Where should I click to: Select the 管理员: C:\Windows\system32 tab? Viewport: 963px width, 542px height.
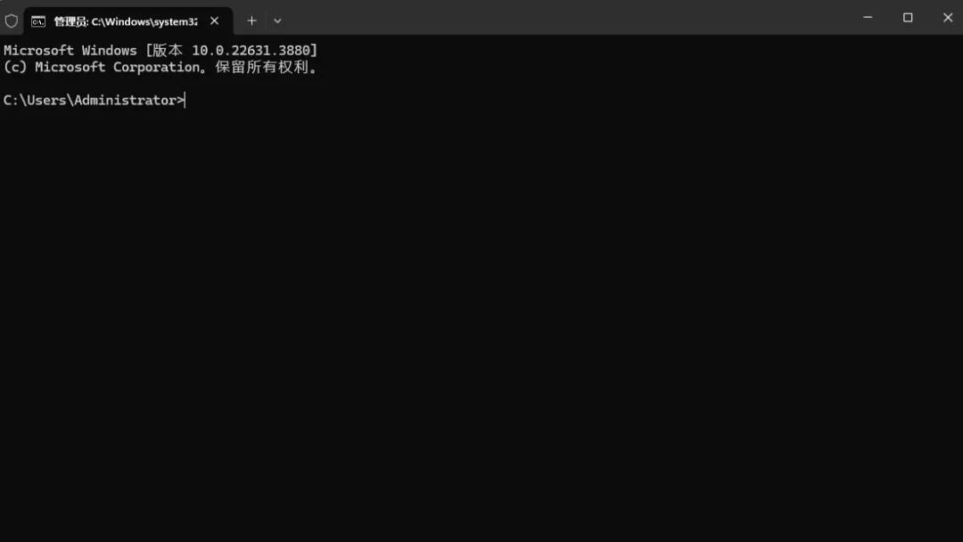click(128, 21)
